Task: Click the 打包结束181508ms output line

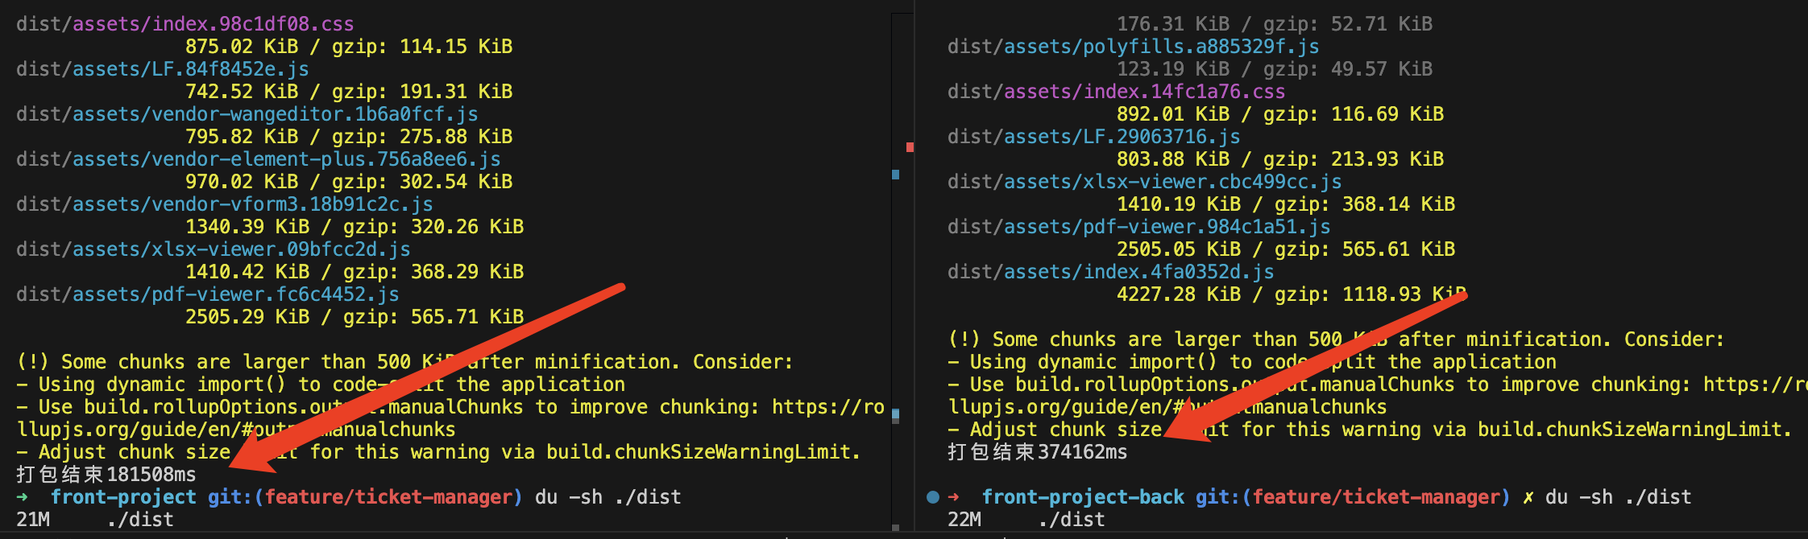Action: point(106,475)
